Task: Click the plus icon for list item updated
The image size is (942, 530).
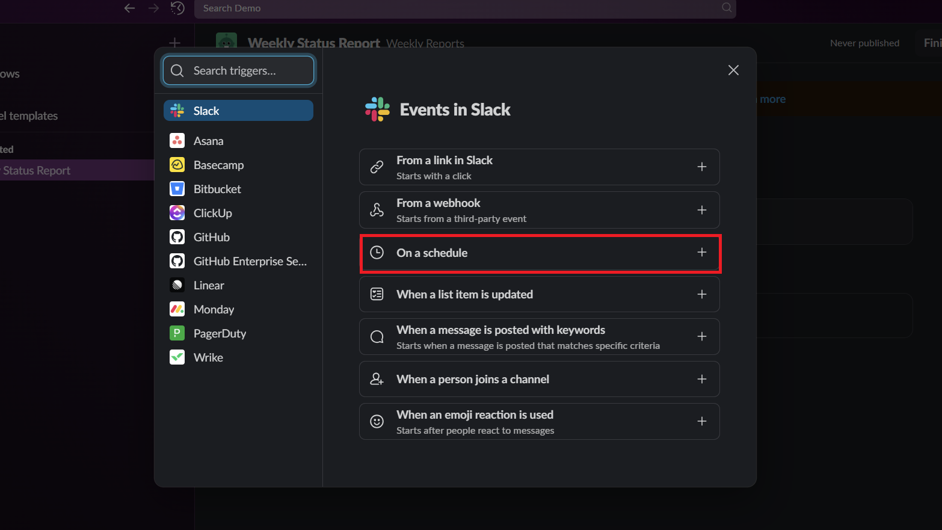Action: [x=701, y=294]
